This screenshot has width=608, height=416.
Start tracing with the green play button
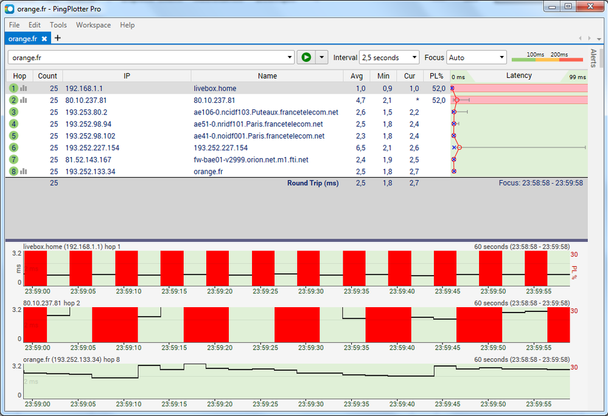click(x=306, y=57)
